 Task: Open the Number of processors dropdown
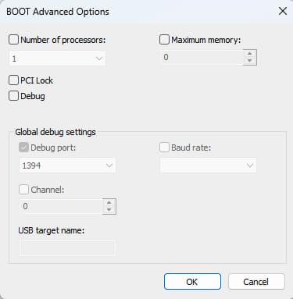(57, 59)
